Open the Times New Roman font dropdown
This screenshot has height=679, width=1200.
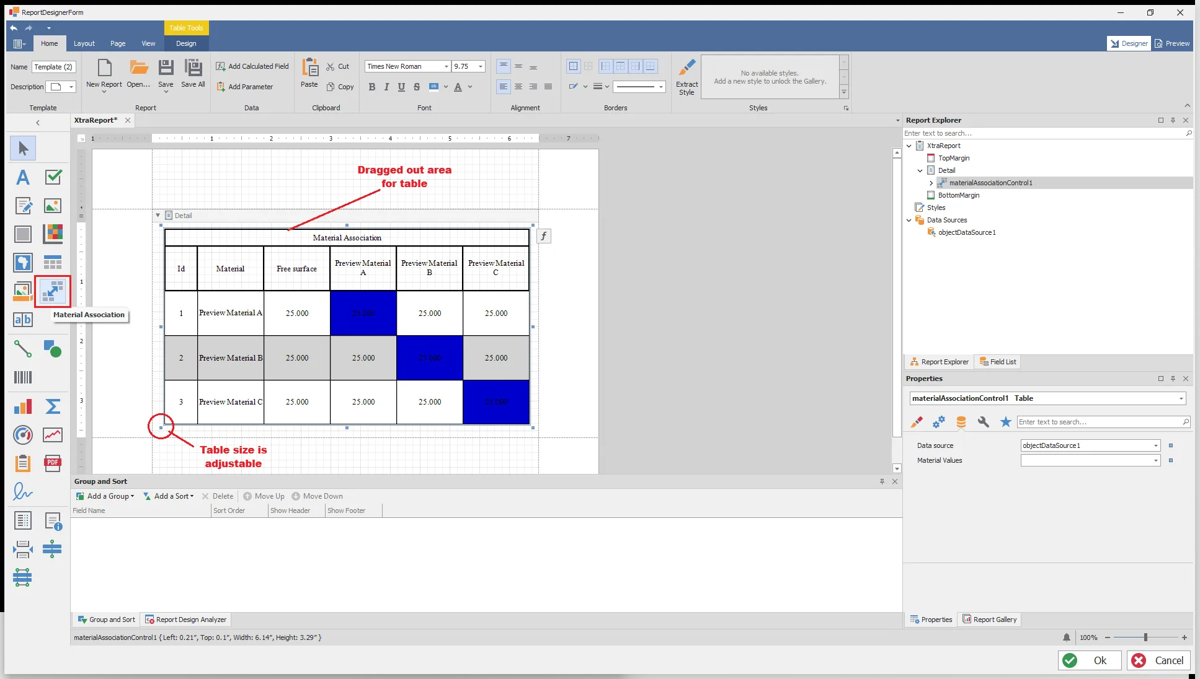[446, 66]
